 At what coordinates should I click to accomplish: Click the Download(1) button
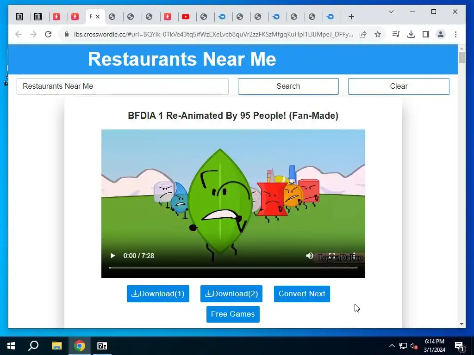point(158,294)
